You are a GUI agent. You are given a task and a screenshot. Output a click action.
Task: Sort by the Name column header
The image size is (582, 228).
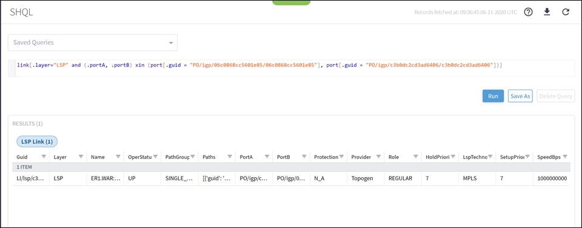(x=98, y=157)
